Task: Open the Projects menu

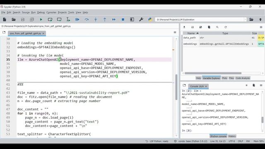Action: [62, 12]
